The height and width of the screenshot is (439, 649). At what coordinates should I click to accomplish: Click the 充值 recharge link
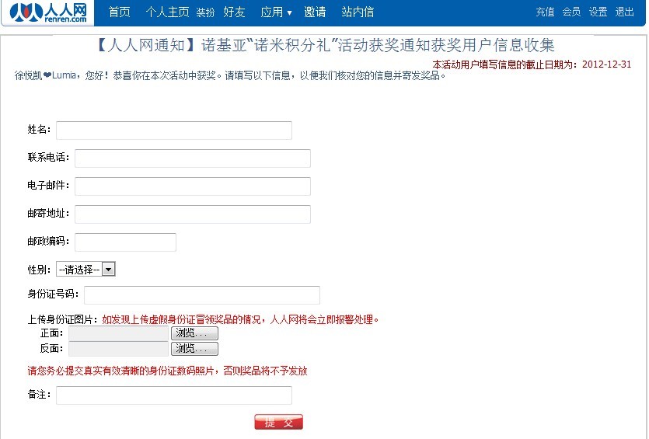pyautogui.click(x=545, y=12)
